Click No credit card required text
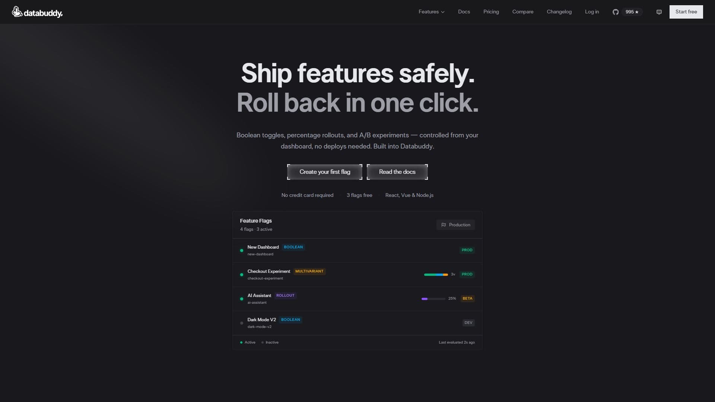 click(x=307, y=195)
